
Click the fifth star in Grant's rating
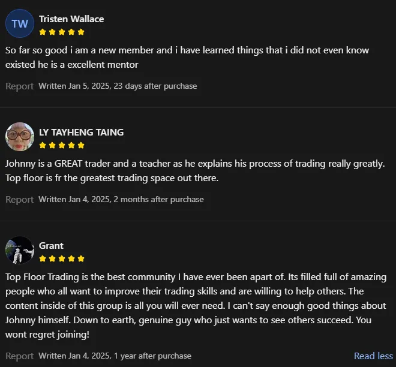coord(81,258)
